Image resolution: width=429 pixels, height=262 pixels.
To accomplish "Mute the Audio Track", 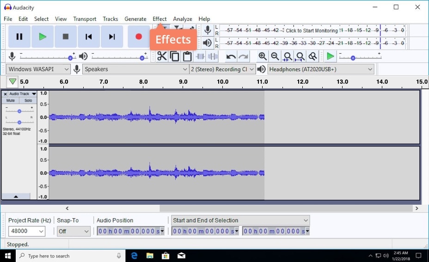I will [10, 100].
